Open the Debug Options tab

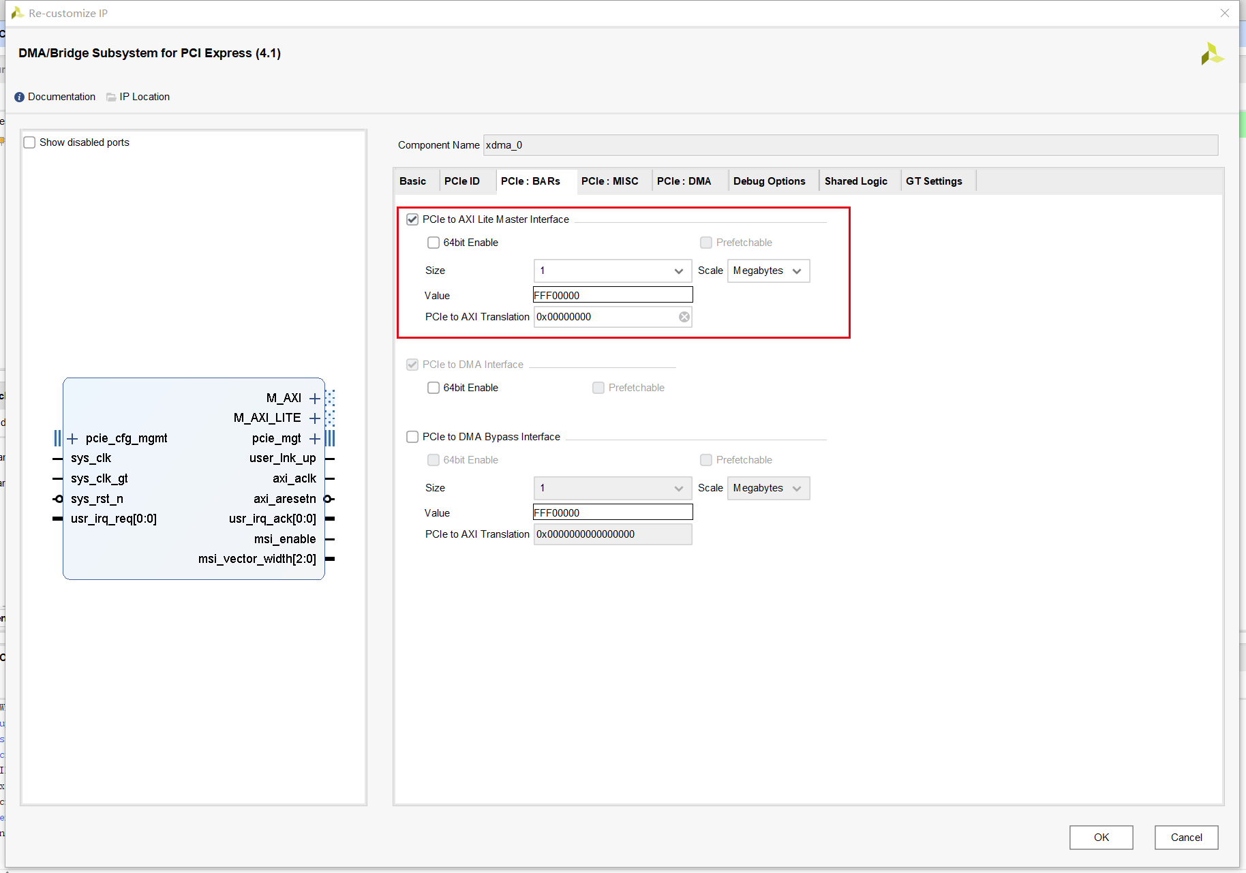point(769,181)
